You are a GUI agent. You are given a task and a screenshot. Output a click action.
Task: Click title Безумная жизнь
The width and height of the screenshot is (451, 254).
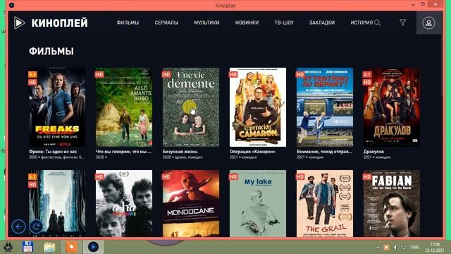(180, 152)
